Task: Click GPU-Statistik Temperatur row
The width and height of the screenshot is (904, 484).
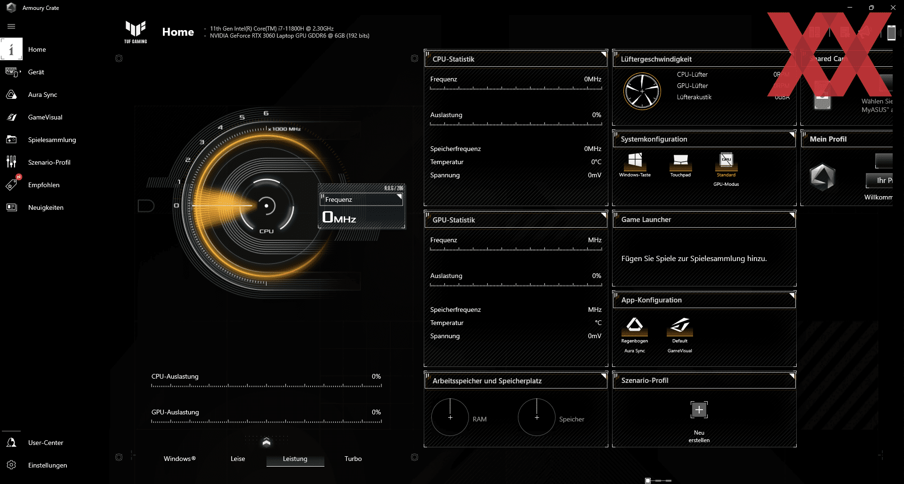Action: coord(516,323)
